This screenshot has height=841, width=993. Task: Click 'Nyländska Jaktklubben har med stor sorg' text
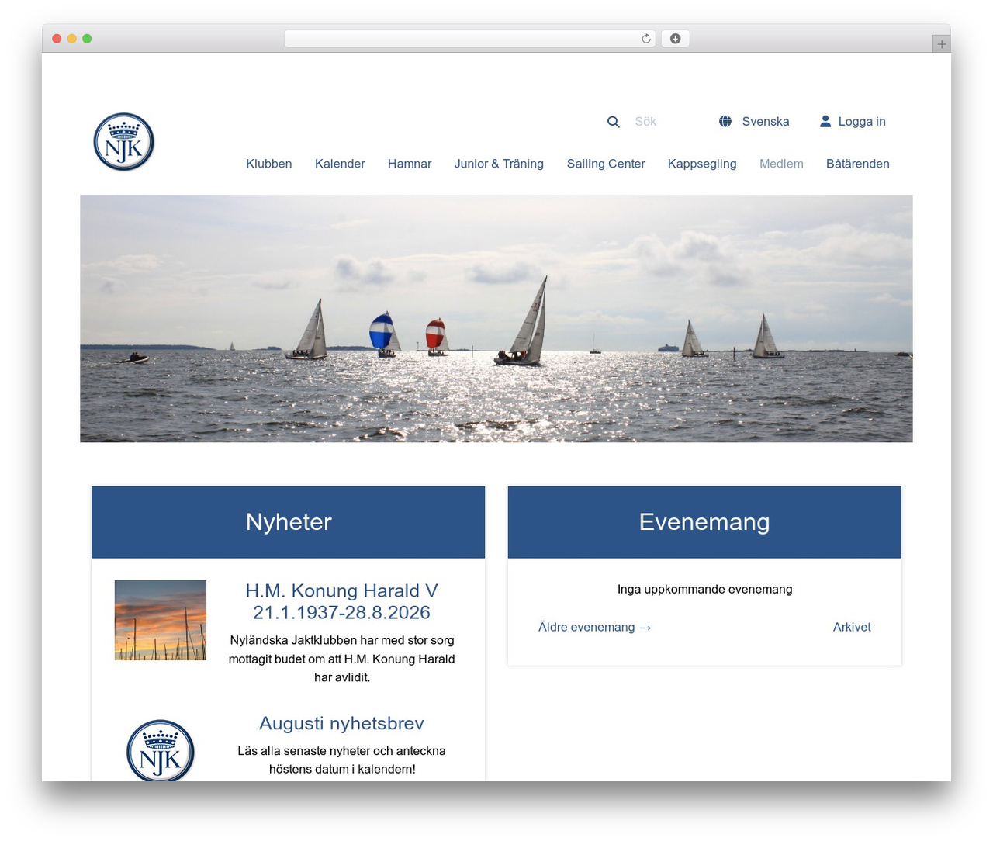(342, 640)
